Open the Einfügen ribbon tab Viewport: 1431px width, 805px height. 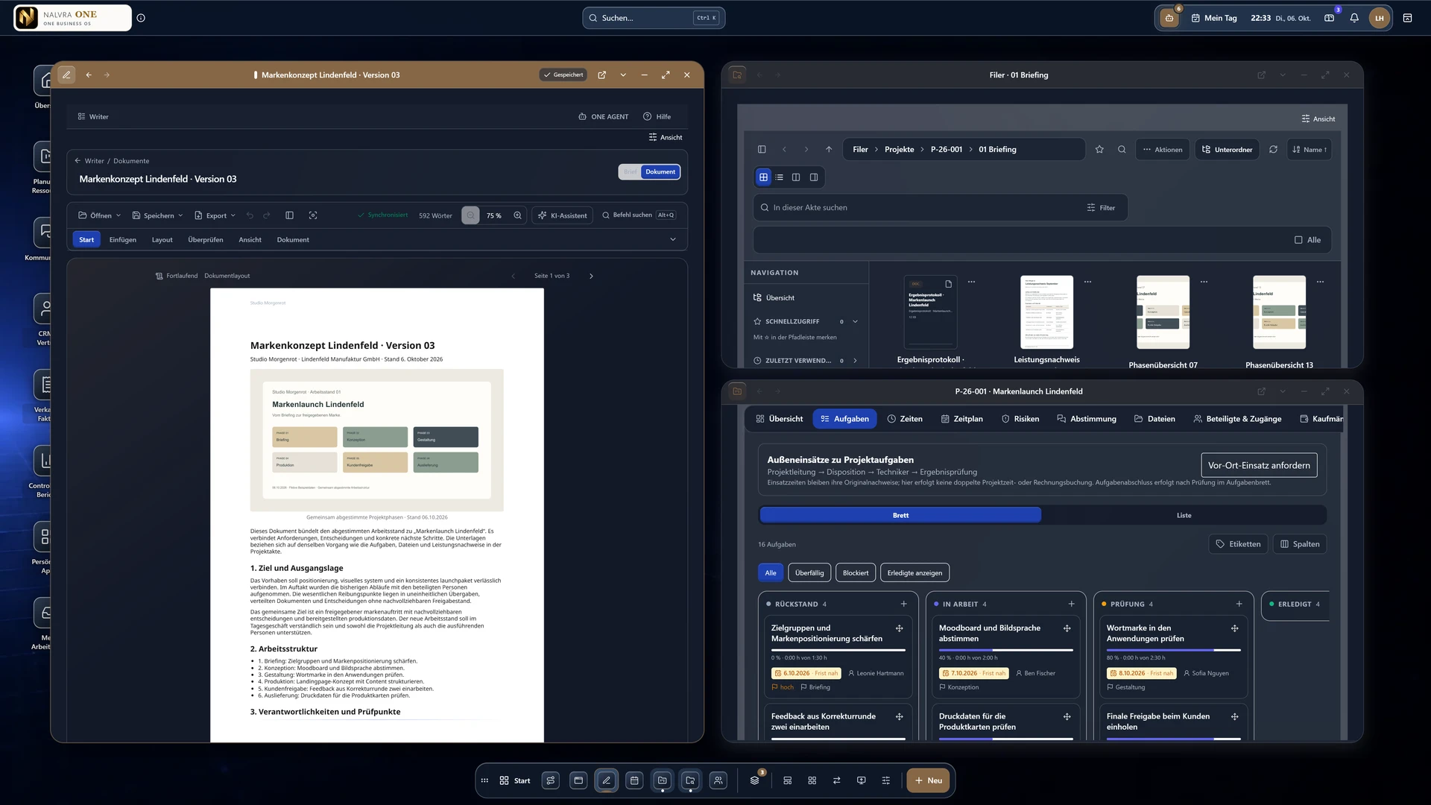[123, 240]
